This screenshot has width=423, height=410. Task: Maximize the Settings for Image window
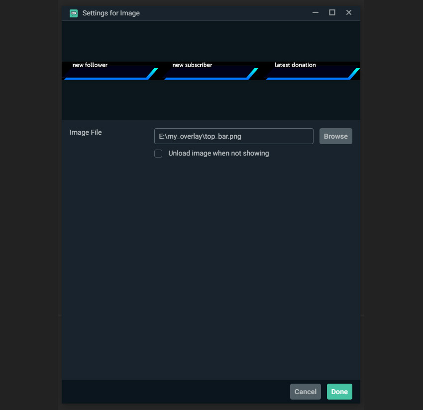tap(332, 12)
